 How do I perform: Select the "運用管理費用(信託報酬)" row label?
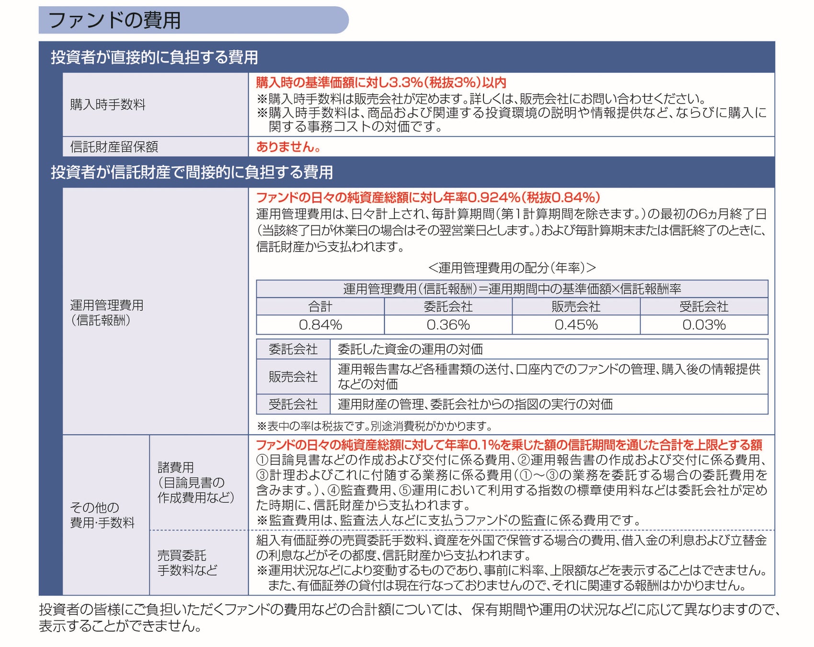pyautogui.click(x=107, y=312)
